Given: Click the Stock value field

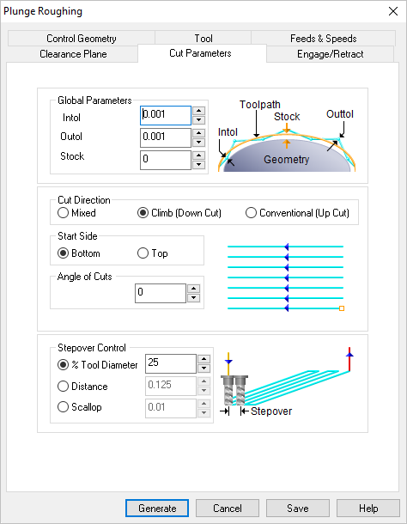Looking at the screenshot, I should pos(166,160).
